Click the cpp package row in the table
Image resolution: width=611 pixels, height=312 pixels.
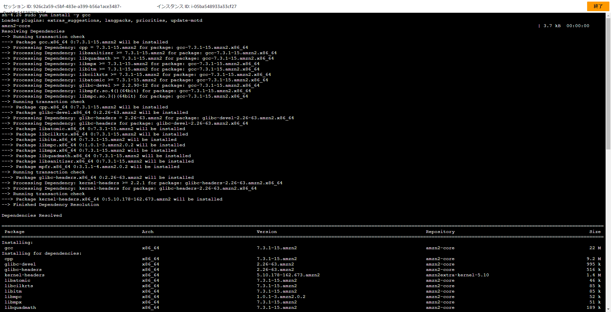pos(9,258)
